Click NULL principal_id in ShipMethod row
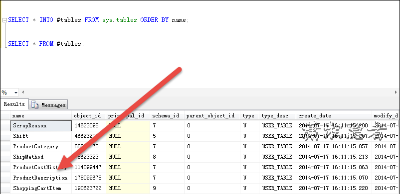400x194 pixels. [x=128, y=157]
